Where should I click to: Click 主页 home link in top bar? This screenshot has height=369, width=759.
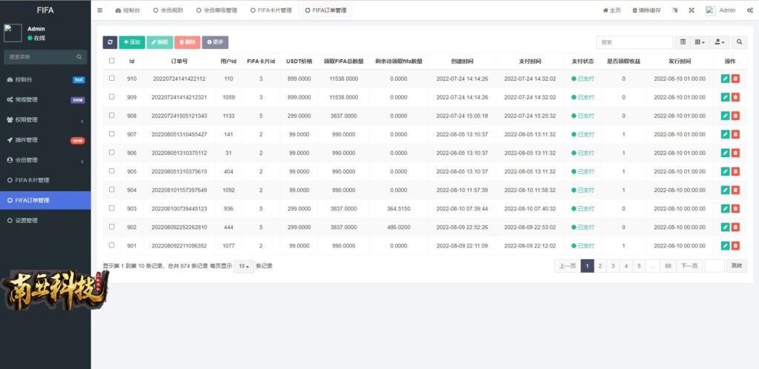611,10
